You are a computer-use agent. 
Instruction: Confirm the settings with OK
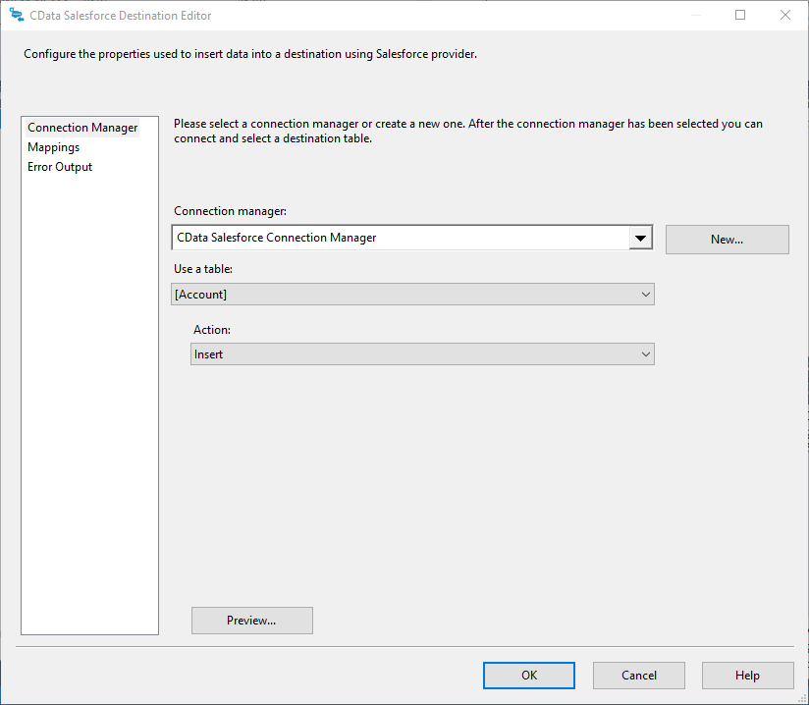tap(529, 676)
